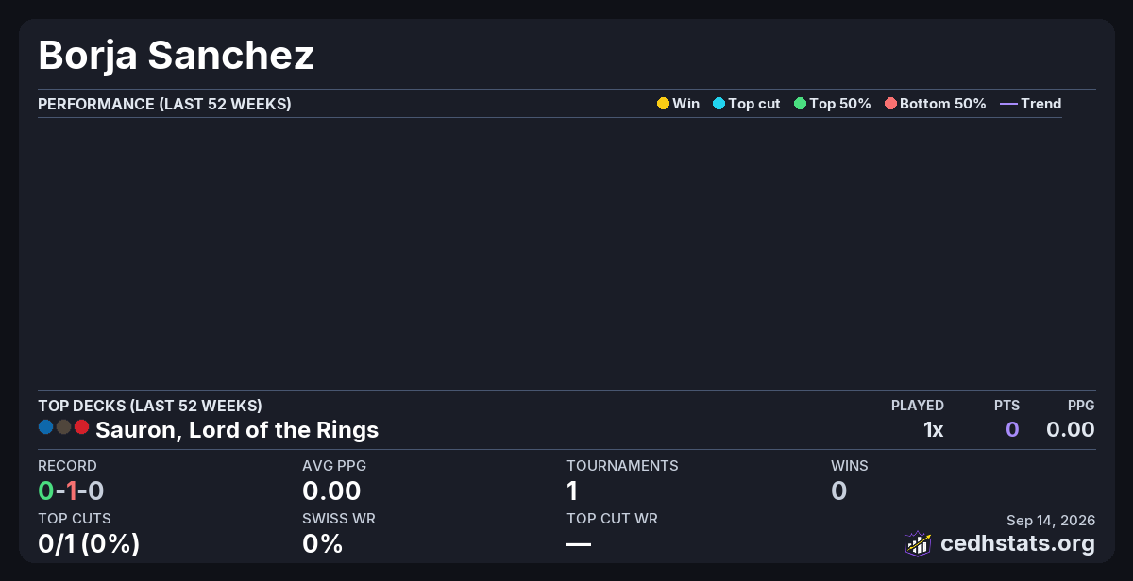Click the Borja Sanchez player name
The width and height of the screenshot is (1133, 581).
coord(177,56)
